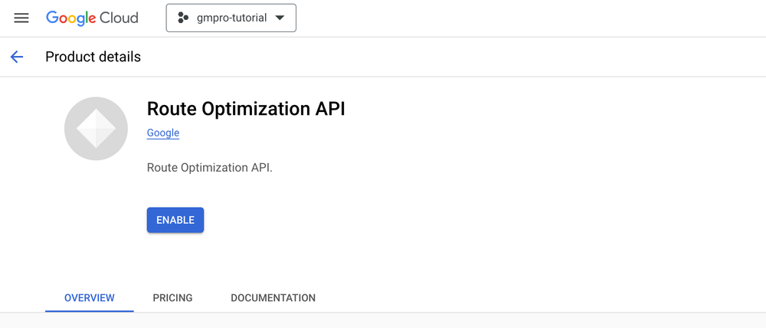This screenshot has height=328, width=766.
Task: View the Documentation tab
Action: [273, 297]
